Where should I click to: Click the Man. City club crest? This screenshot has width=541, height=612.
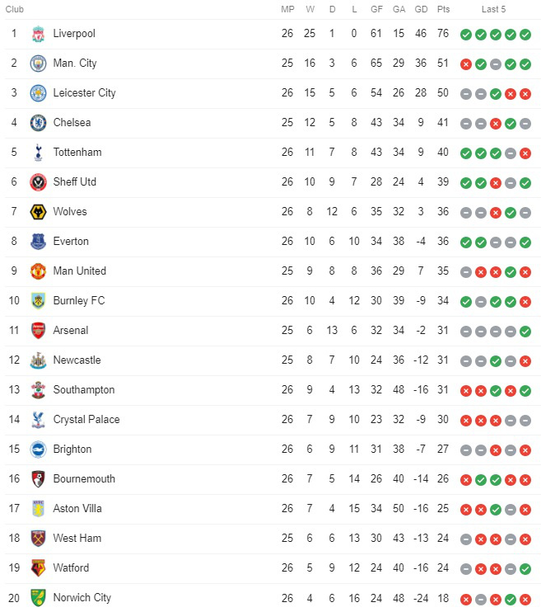[x=38, y=64]
